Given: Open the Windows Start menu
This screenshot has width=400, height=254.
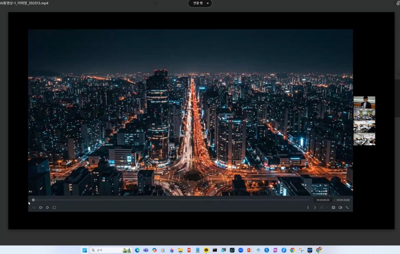Looking at the screenshot, I should (x=84, y=250).
